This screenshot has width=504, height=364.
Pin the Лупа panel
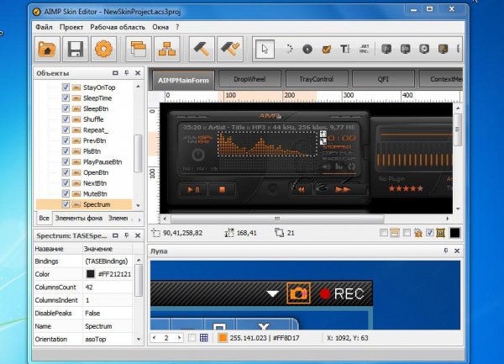(445, 251)
